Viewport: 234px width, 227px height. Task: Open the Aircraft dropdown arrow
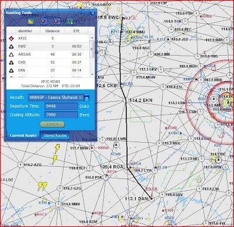(87, 98)
